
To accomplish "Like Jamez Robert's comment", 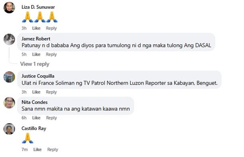I will [x=36, y=54].
